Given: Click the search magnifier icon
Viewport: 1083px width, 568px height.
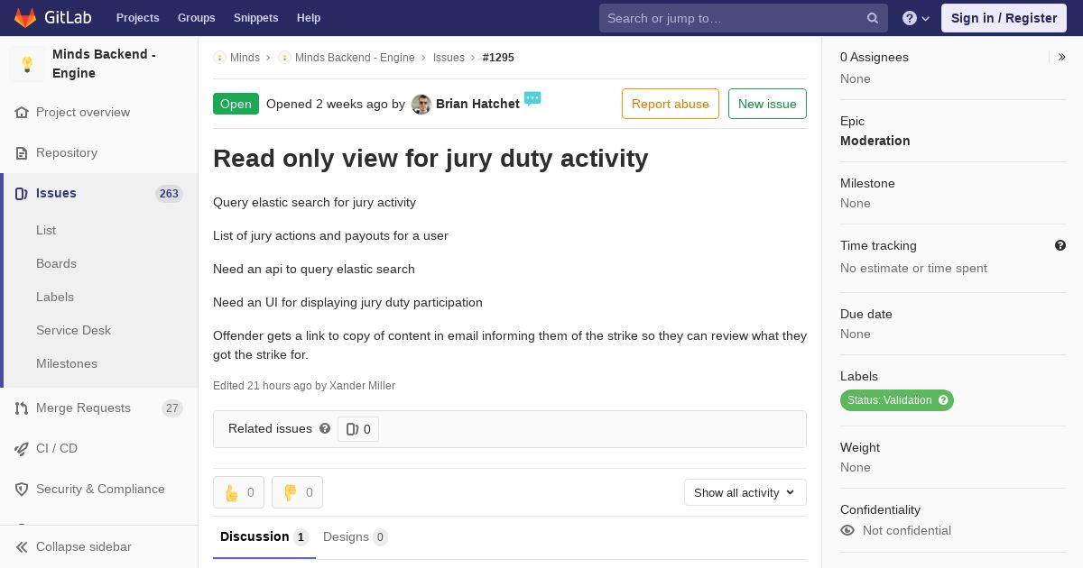Looking at the screenshot, I should (x=873, y=18).
